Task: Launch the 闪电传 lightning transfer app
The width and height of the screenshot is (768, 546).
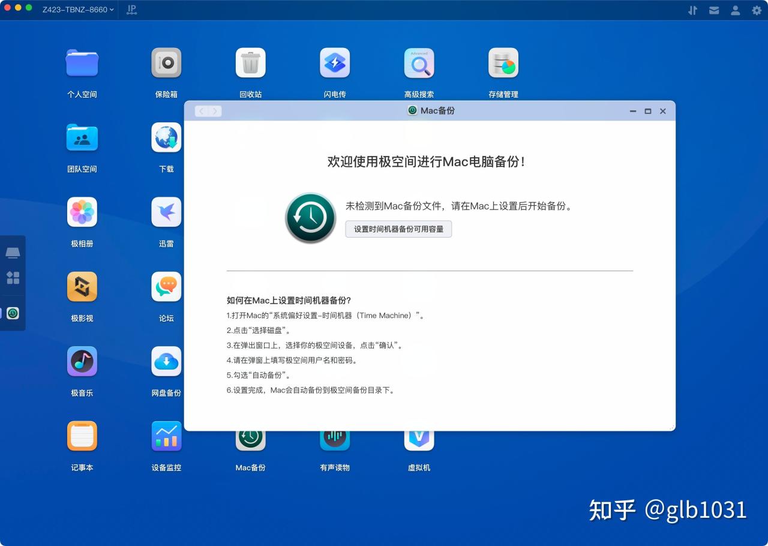Action: [x=335, y=62]
